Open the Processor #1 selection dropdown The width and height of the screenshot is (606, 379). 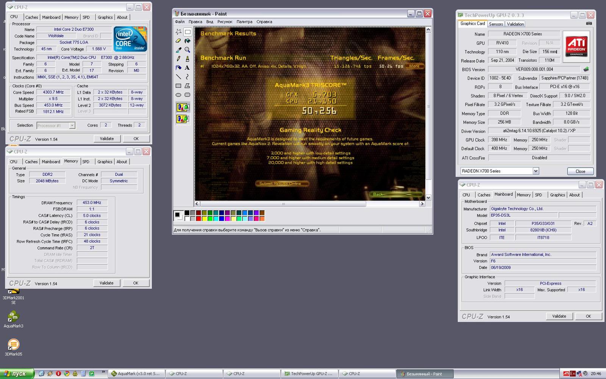72,125
